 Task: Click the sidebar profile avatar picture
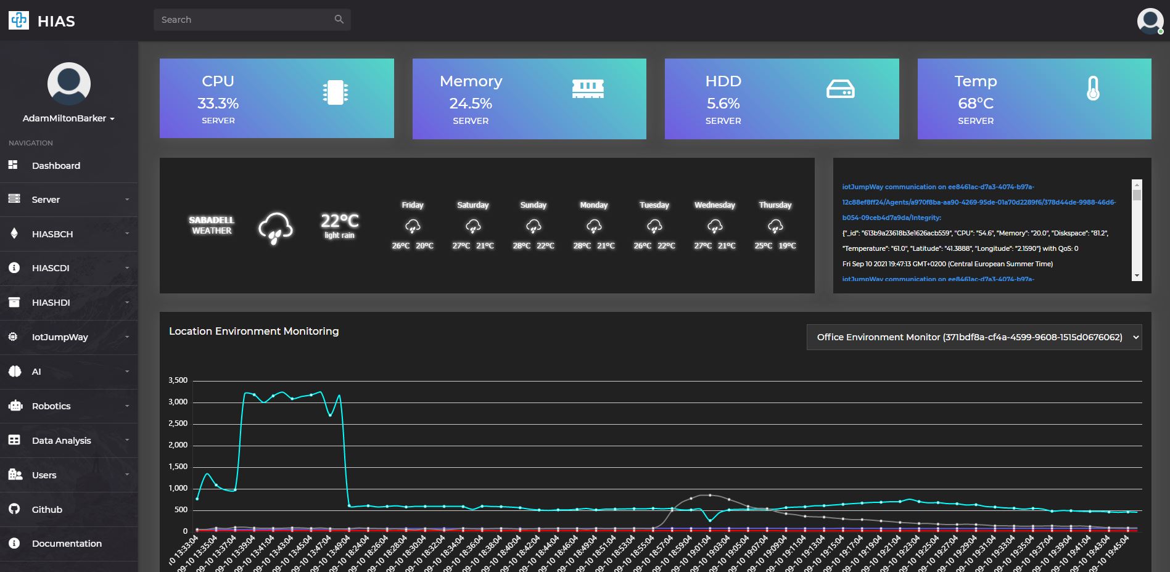coord(69,83)
